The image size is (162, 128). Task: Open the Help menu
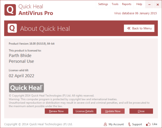139,4
